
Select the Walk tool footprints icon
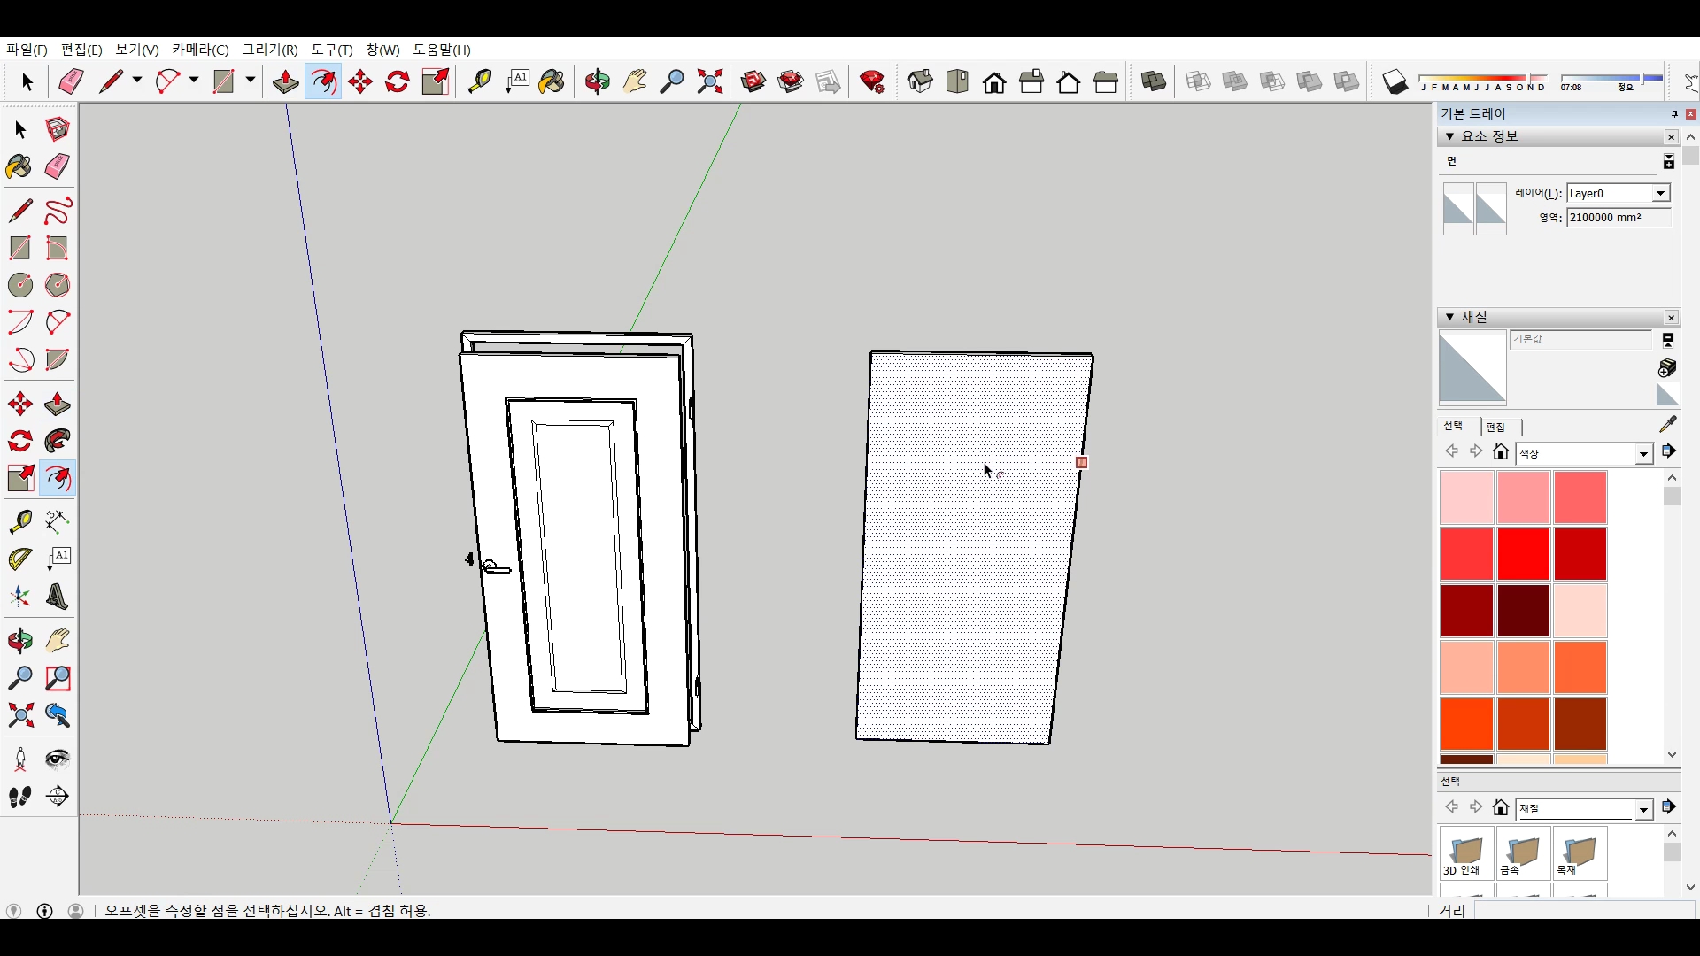coord(19,797)
